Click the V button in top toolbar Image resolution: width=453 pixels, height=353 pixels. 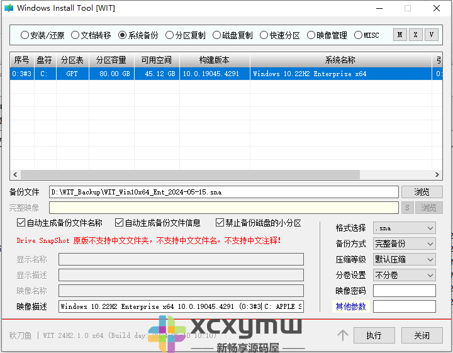432,35
